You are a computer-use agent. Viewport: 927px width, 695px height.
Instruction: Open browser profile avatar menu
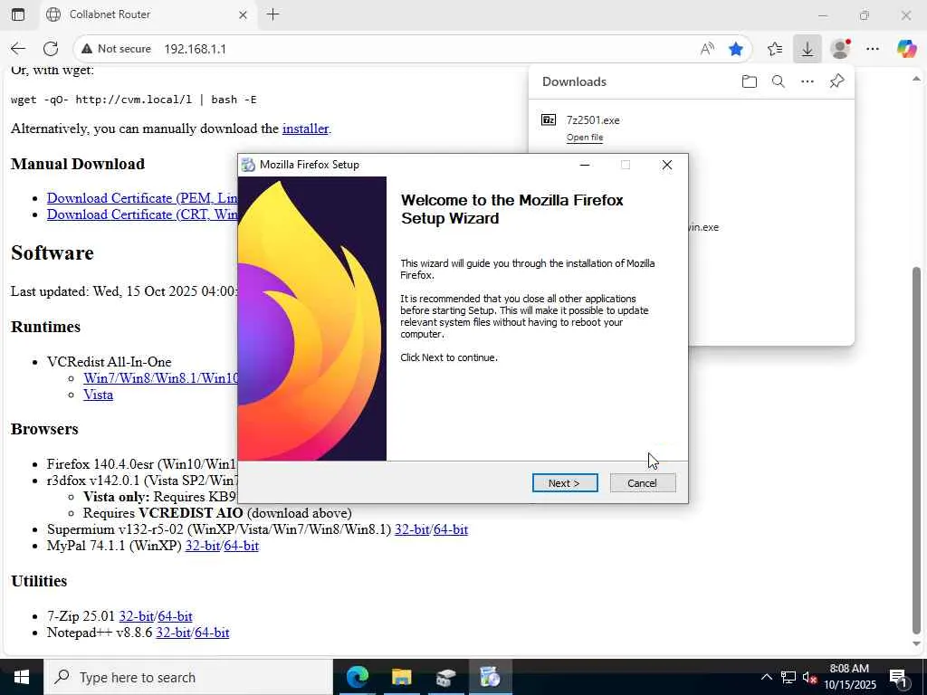(x=839, y=49)
